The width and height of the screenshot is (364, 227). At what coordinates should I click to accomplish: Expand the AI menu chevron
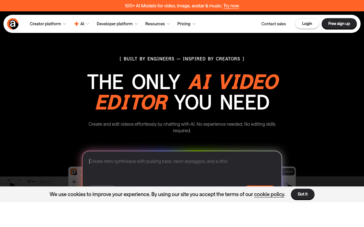[88, 24]
